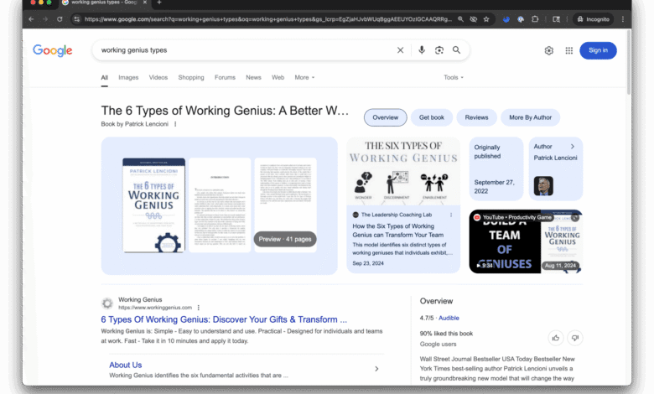Expand the More filters dropdown

coord(304,78)
